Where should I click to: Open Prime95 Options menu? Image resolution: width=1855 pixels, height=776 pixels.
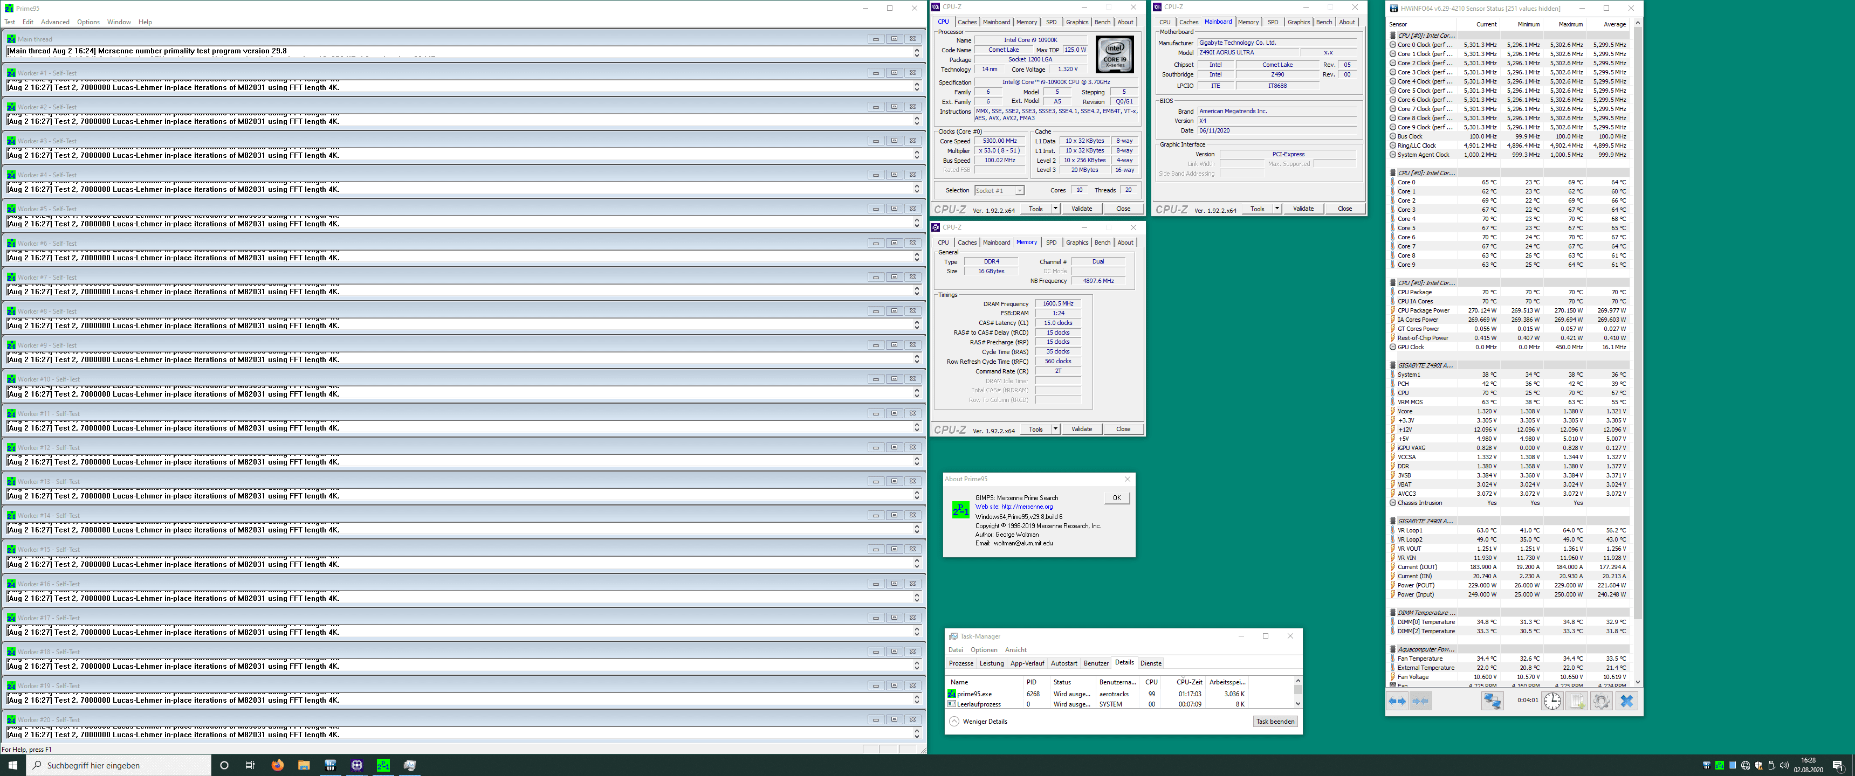tap(88, 22)
